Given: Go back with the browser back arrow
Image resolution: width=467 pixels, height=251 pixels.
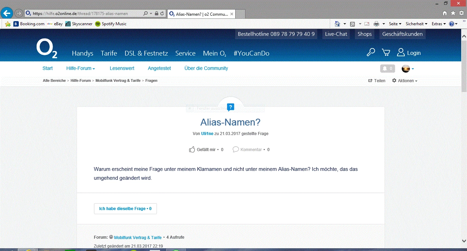Looking at the screenshot, I should point(7,13).
